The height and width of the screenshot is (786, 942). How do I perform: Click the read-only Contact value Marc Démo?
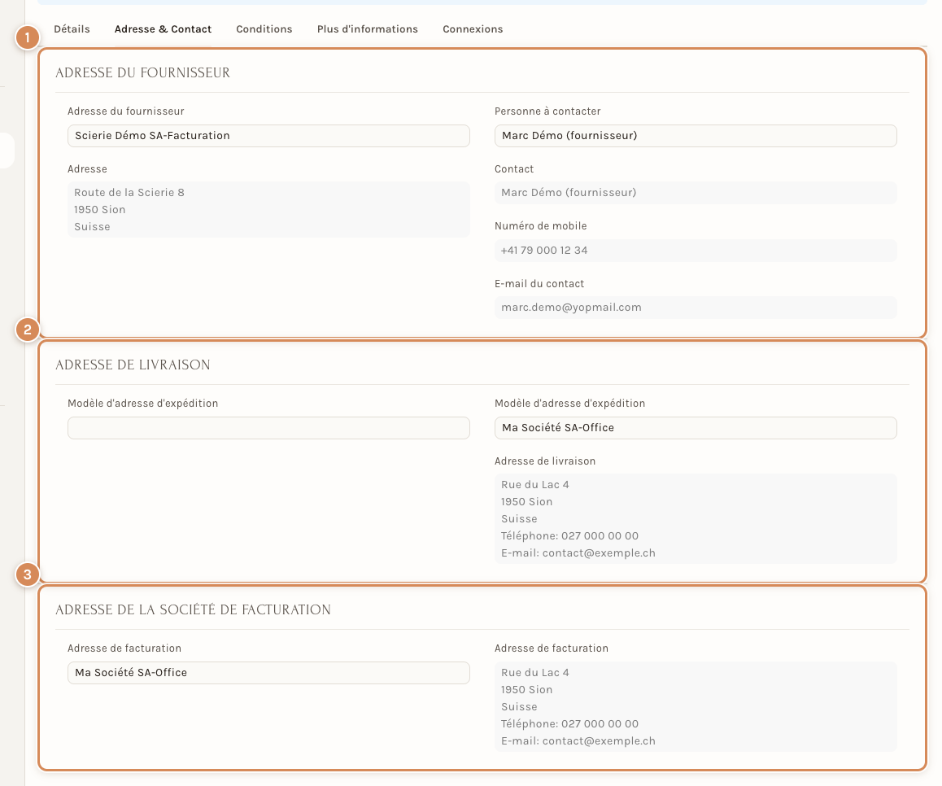[x=696, y=193]
